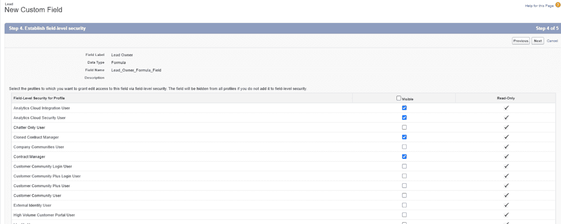Image resolution: width=561 pixels, height=224 pixels.
Task: Click the Formula data type value
Action: [119, 62]
